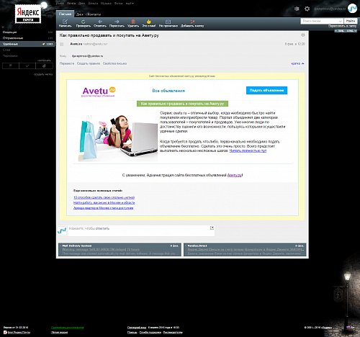This screenshot has height=337, width=360.
Task: Click the avatar beside the quick reply box
Action: coord(62,230)
